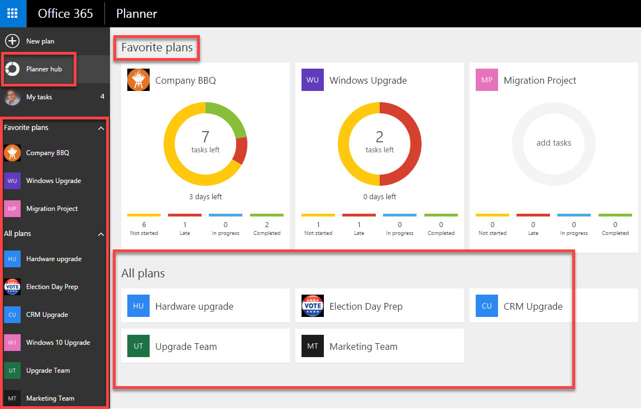Screen dimensions: 641x409
Task: Click the New plan plus icon
Action: (x=12, y=41)
